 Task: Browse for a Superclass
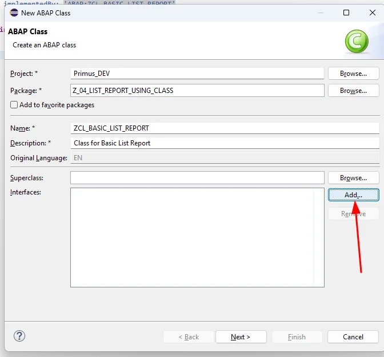353,178
